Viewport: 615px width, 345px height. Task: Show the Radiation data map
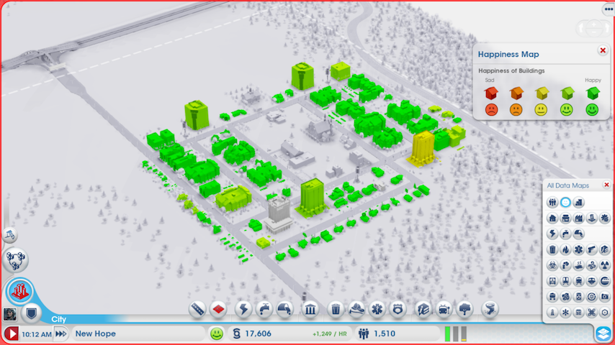605,265
